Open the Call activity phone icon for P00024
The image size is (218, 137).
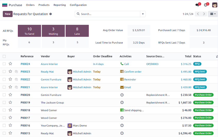tap(122, 64)
